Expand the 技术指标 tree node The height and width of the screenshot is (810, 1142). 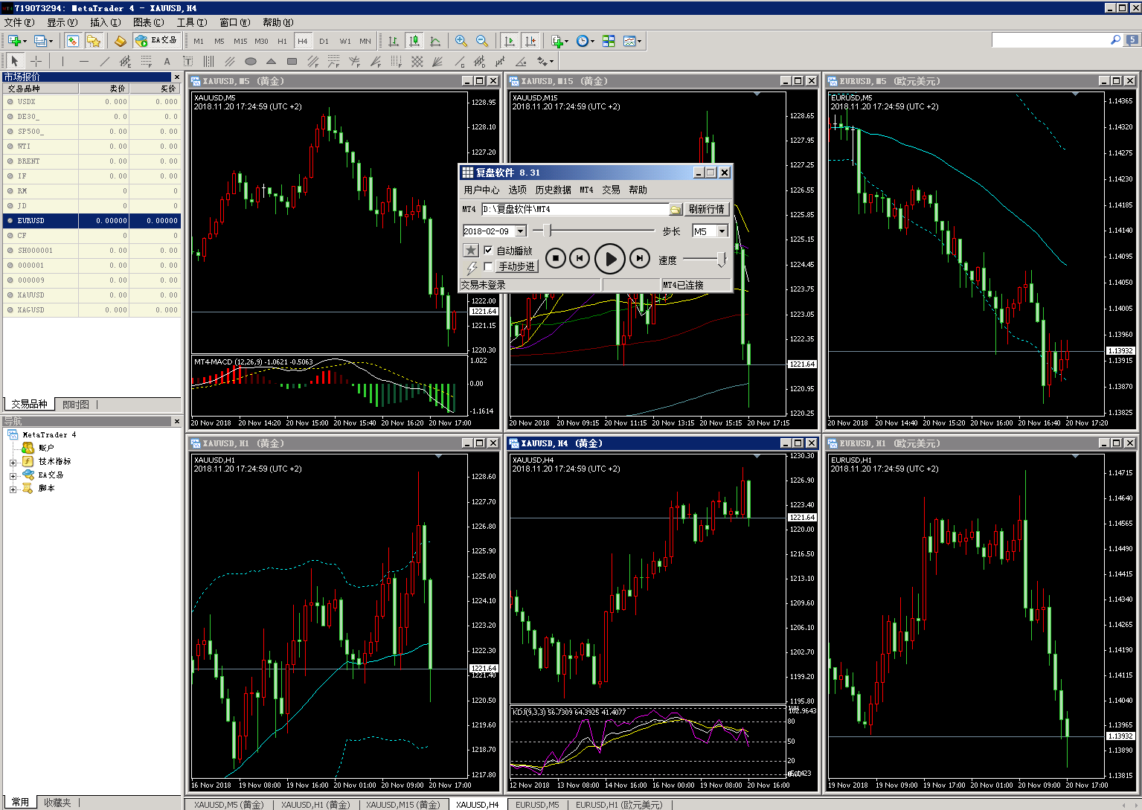13,462
